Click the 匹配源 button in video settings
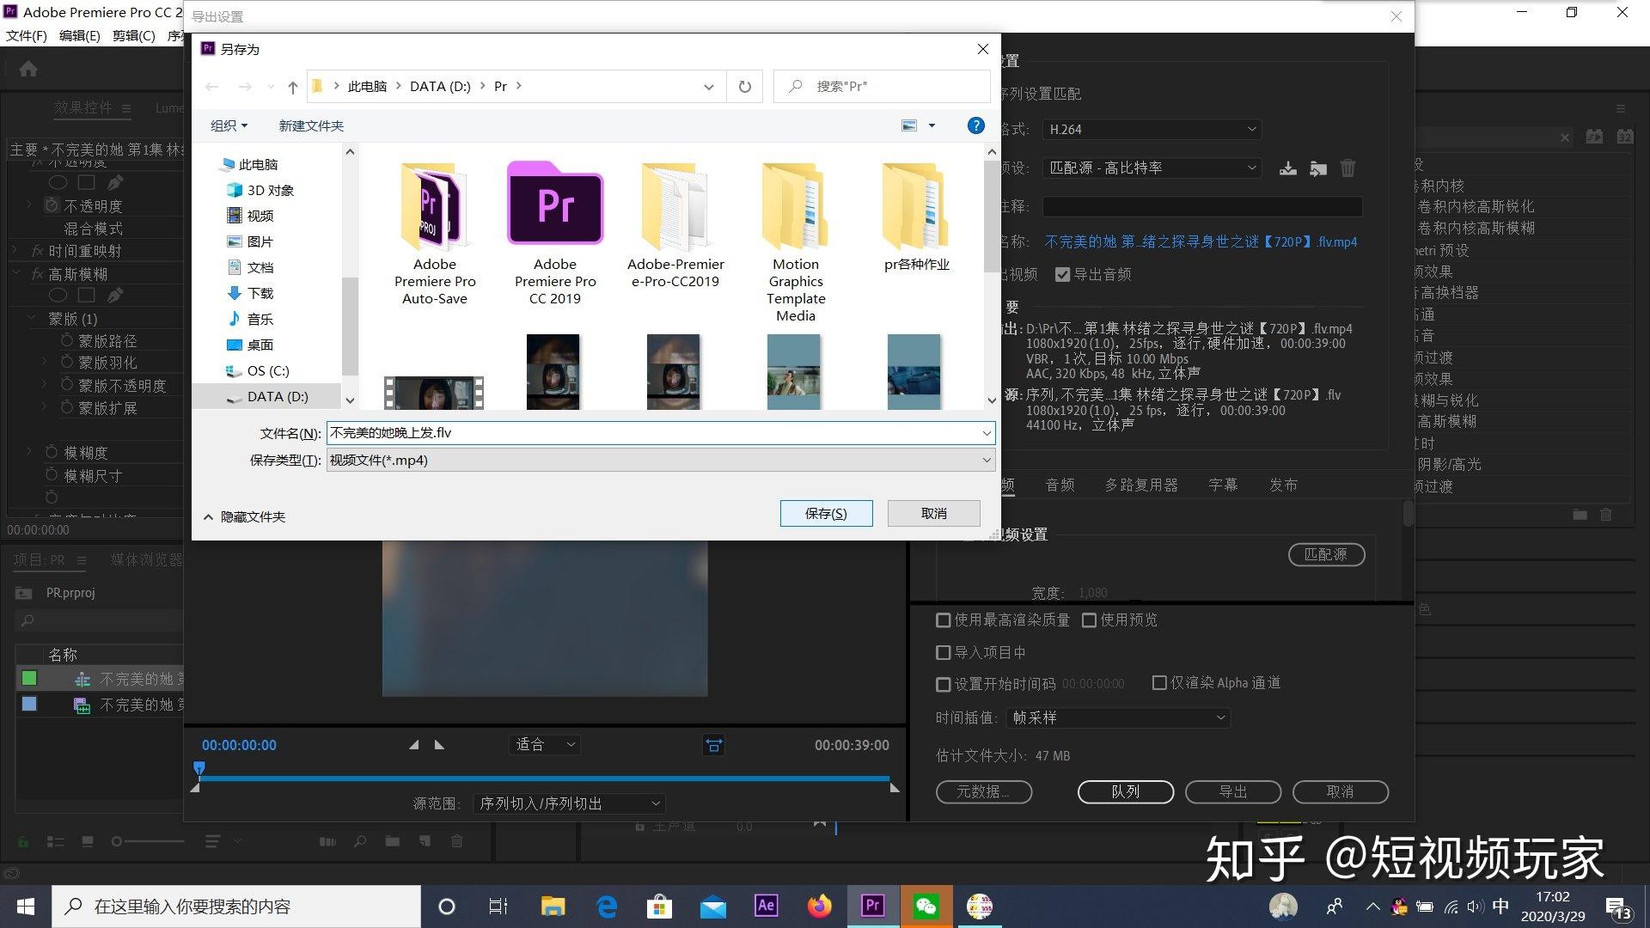Viewport: 1650px width, 928px height. [1326, 555]
